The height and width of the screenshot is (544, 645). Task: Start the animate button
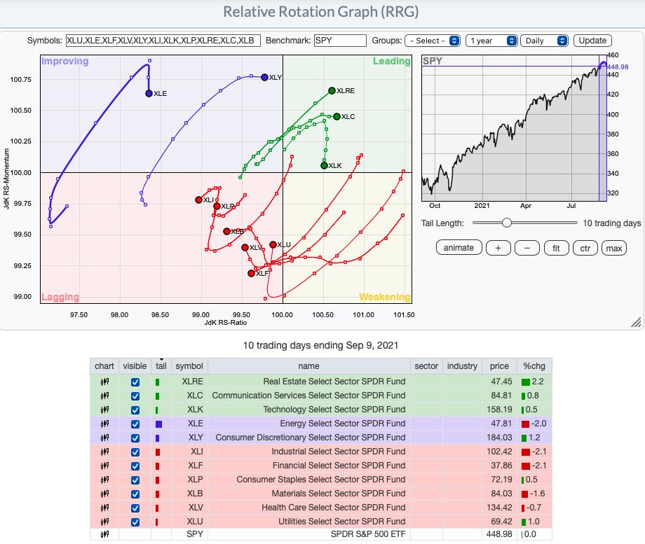(459, 248)
